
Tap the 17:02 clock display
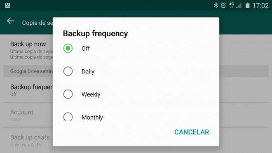(260, 6)
